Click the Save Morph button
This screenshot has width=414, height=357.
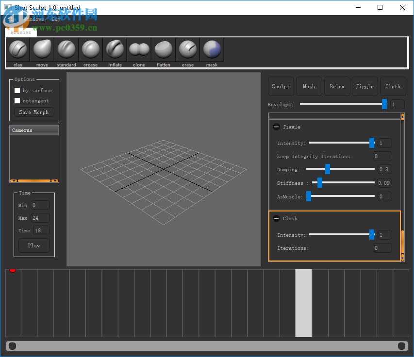point(34,112)
